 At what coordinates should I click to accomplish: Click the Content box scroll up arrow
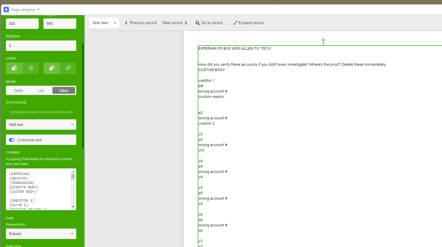click(x=73, y=171)
